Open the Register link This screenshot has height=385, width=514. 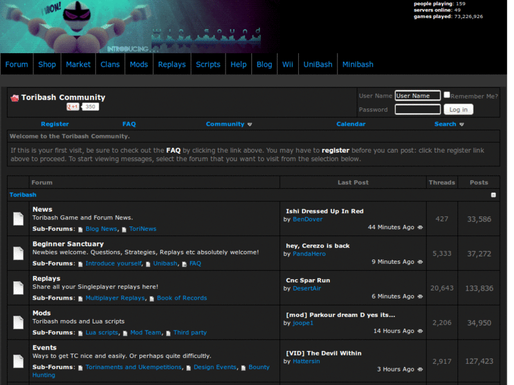[x=55, y=124]
